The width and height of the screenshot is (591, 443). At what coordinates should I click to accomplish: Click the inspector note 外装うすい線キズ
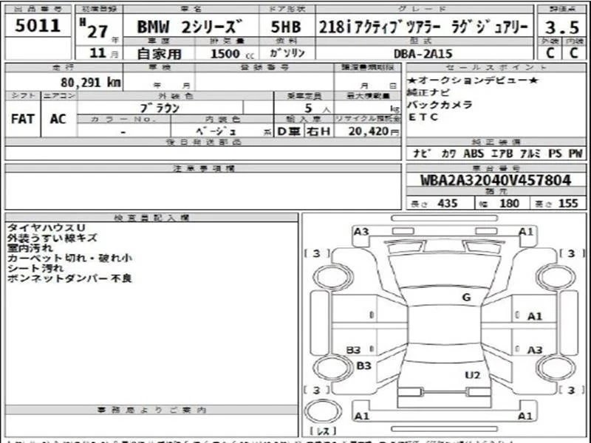52,238
